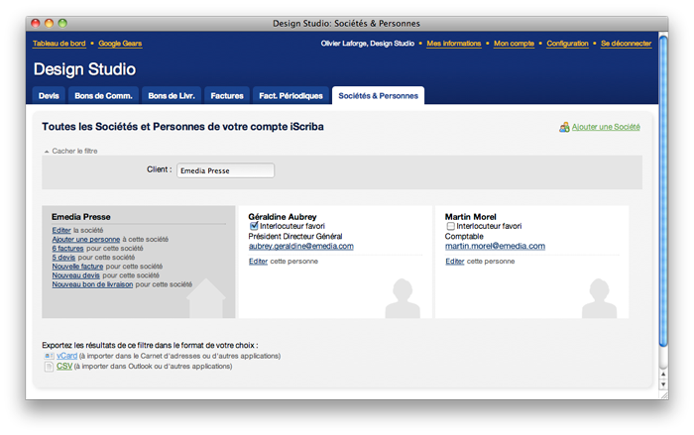Image resolution: width=694 pixels, height=435 pixels.
Task: Open the Factures tab
Action: click(x=227, y=96)
